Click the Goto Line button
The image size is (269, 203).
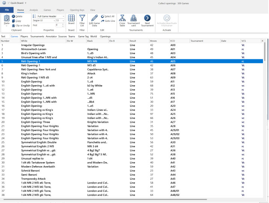coord(108,21)
